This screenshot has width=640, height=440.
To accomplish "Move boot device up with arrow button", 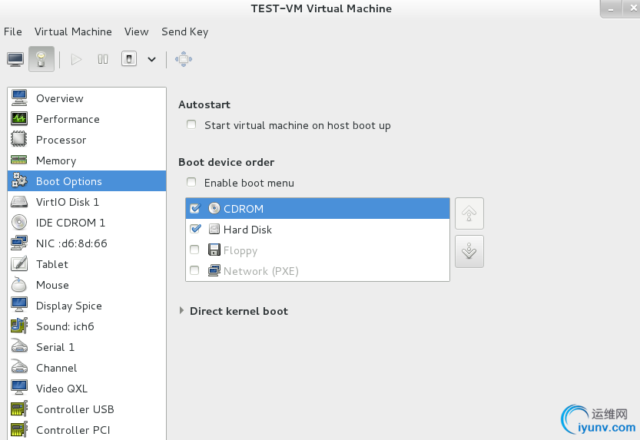I will pos(469,213).
